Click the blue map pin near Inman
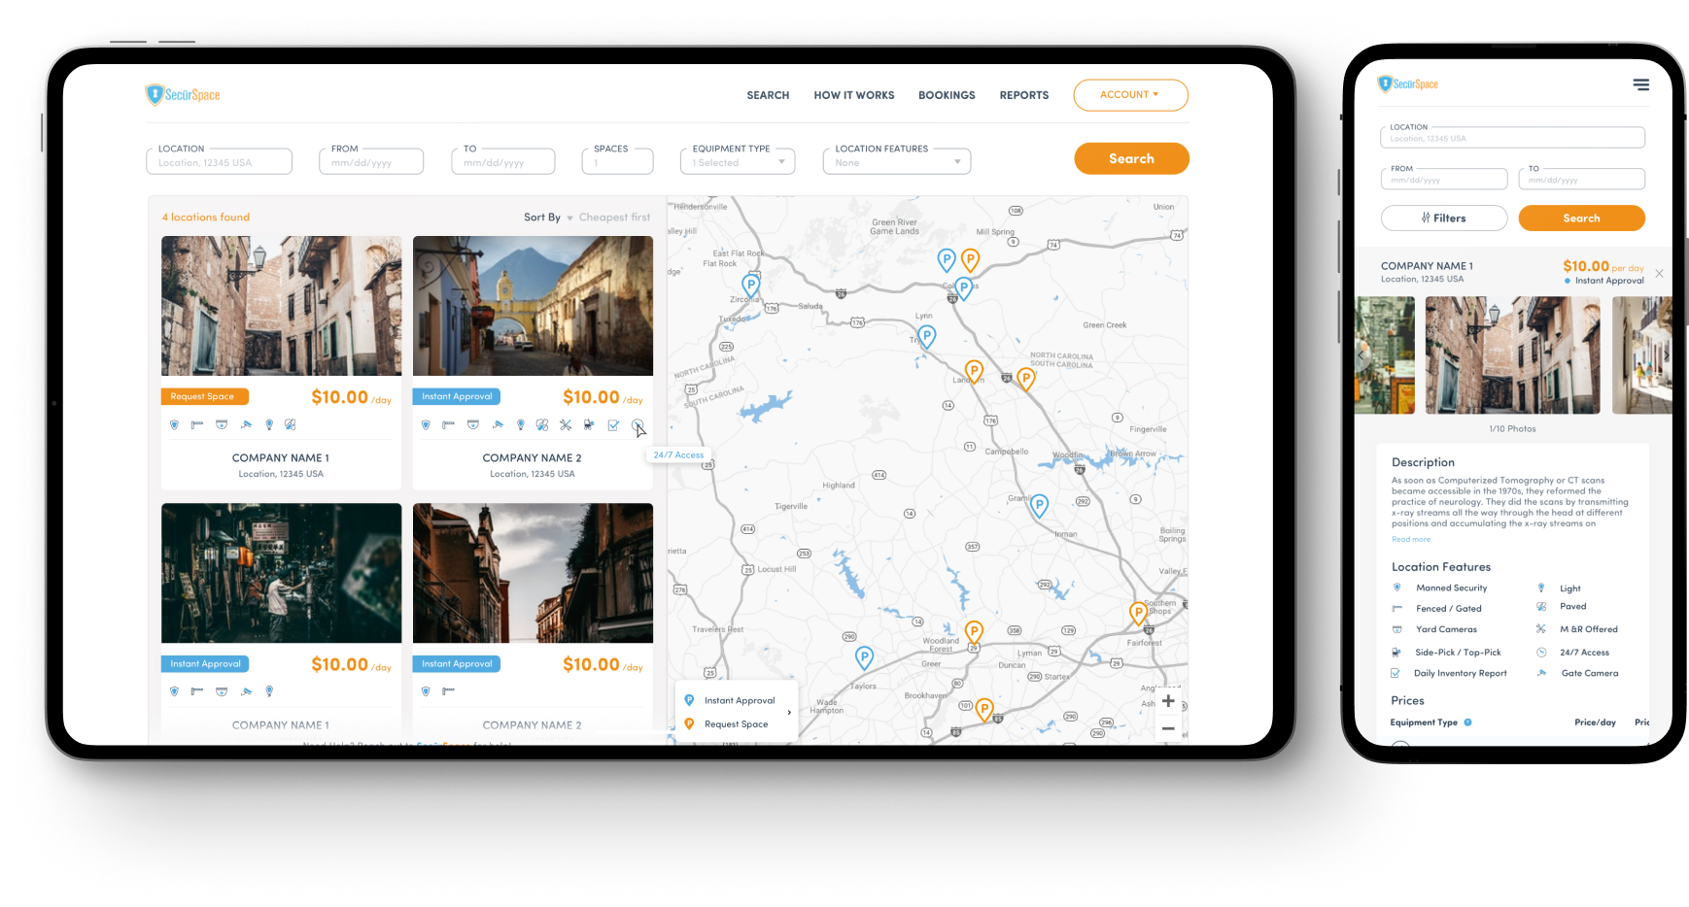Image resolution: width=1689 pixels, height=907 pixels. coord(1039,505)
